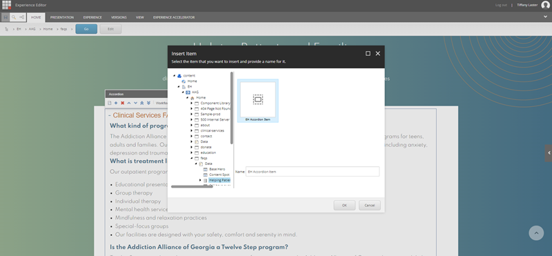Click the scroll-to-top round arrow button
Image resolution: width=552 pixels, height=256 pixels.
point(536,233)
